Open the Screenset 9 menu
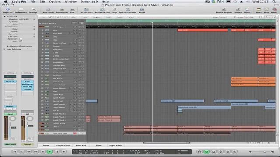This screenshot has width=280, height=157. pyautogui.click(x=89, y=2)
